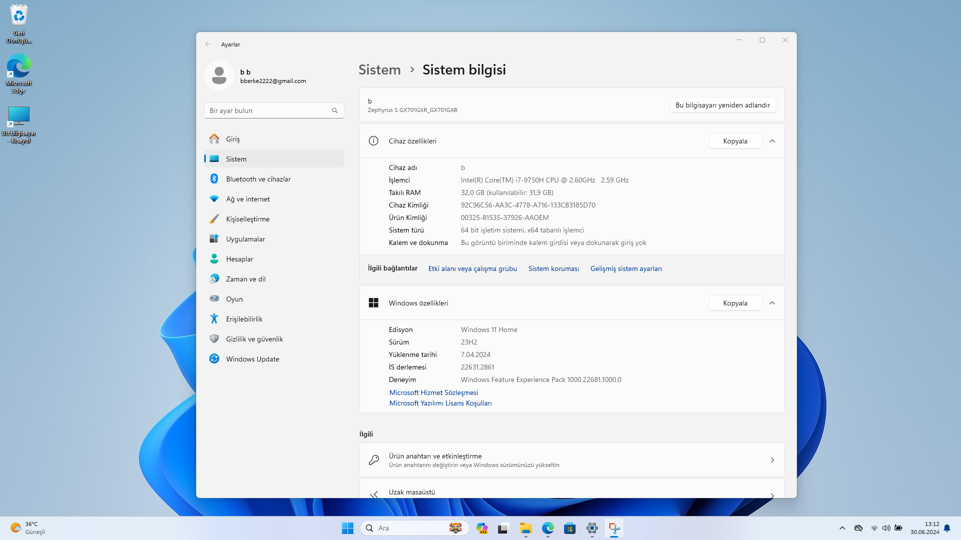This screenshot has height=540, width=961.
Task: Click the taskbar Ara search box
Action: click(x=414, y=528)
